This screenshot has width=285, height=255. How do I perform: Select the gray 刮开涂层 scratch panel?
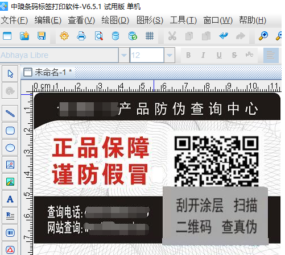pos(215,215)
